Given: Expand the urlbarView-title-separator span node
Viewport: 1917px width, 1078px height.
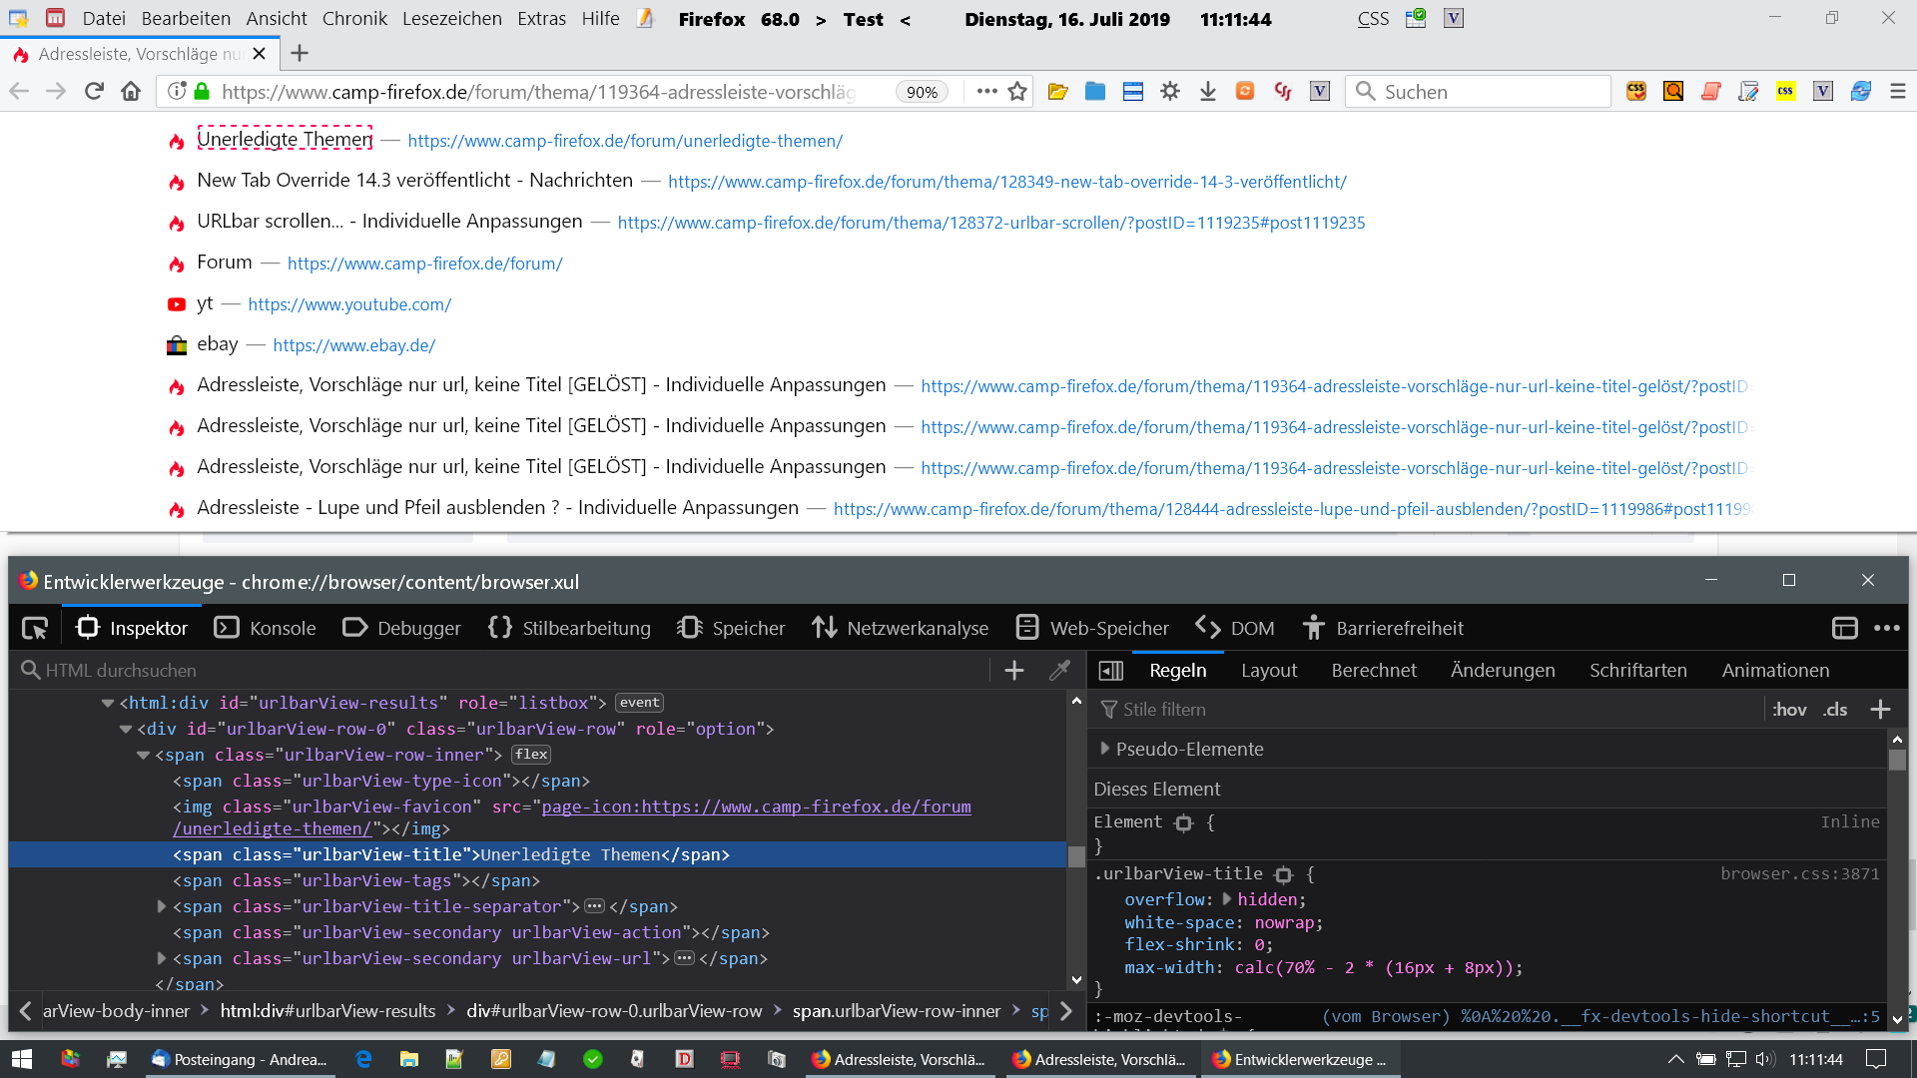Looking at the screenshot, I should point(162,906).
